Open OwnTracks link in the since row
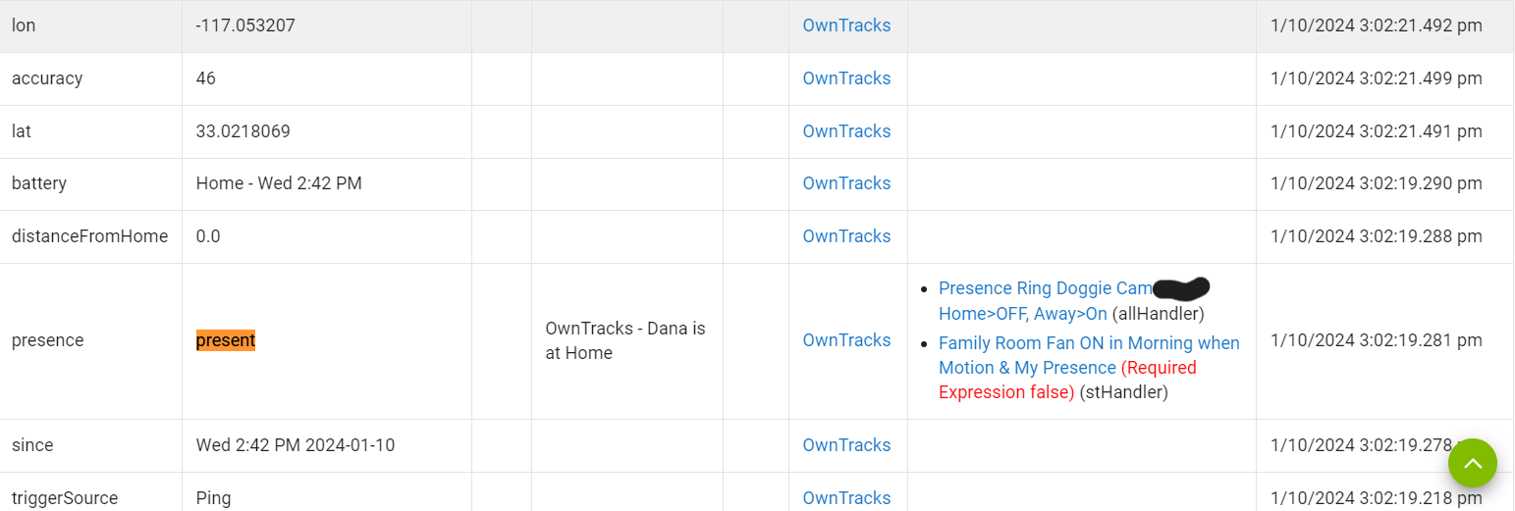1515x511 pixels. pyautogui.click(x=846, y=445)
